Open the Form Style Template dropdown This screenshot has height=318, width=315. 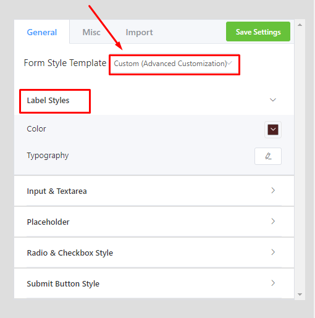pyautogui.click(x=174, y=64)
